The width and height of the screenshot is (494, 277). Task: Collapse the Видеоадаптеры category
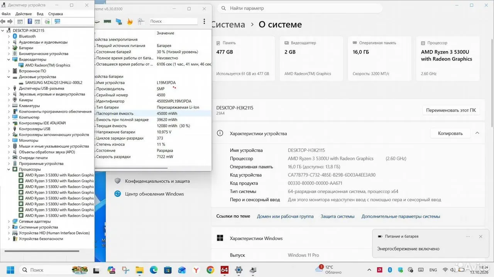pyautogui.click(x=9, y=59)
